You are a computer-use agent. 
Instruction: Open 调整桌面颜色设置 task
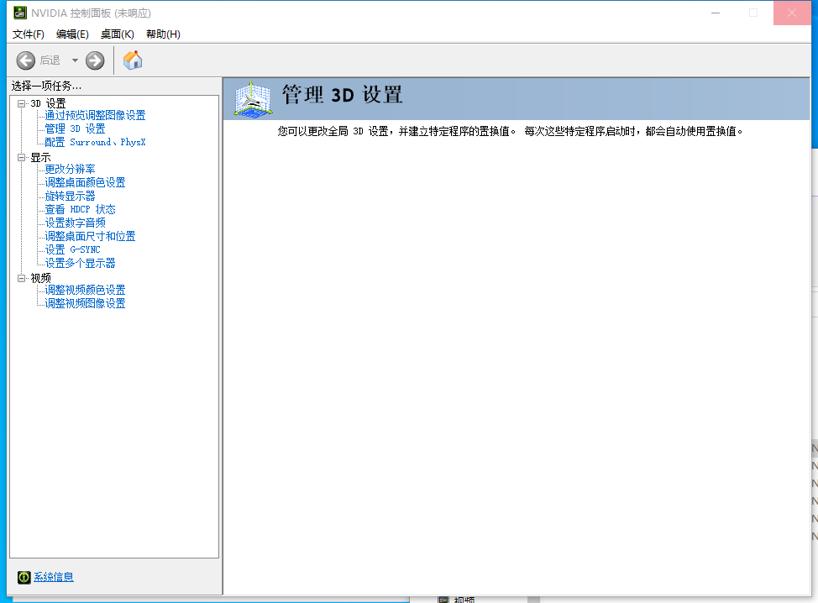tap(85, 182)
